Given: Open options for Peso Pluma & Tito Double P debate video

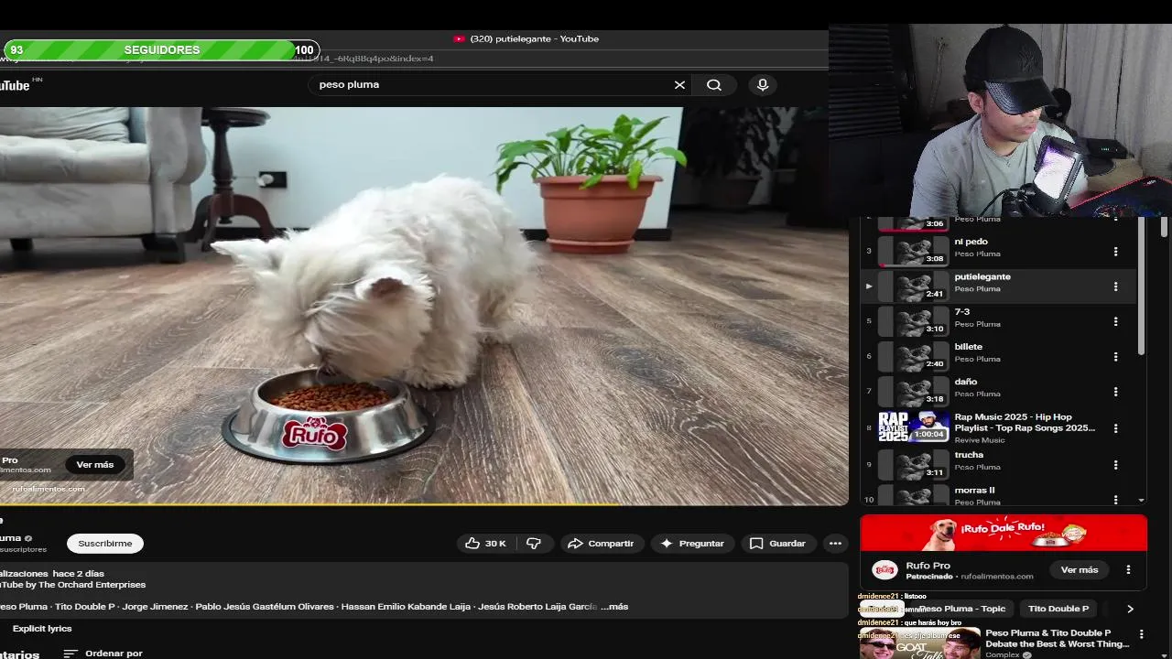Looking at the screenshot, I should tap(1141, 634).
